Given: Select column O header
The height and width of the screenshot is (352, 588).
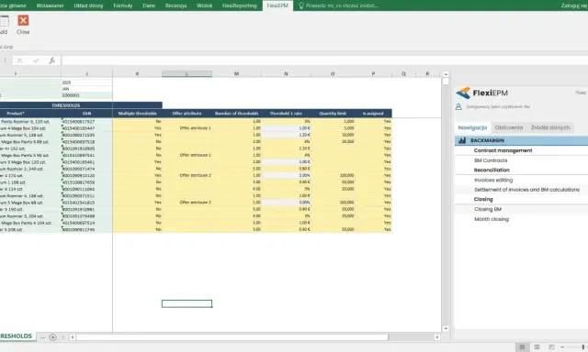Looking at the screenshot, I should point(333,74).
